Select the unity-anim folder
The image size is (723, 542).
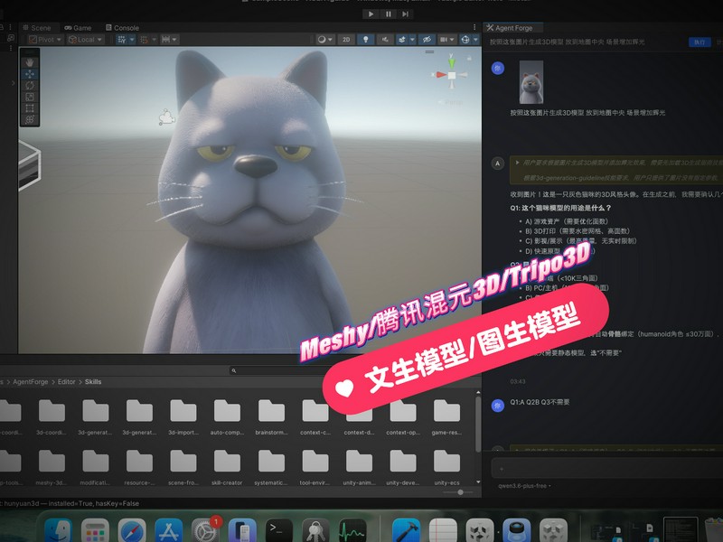(x=359, y=467)
